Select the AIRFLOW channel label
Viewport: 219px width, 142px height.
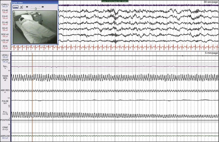click(5, 136)
